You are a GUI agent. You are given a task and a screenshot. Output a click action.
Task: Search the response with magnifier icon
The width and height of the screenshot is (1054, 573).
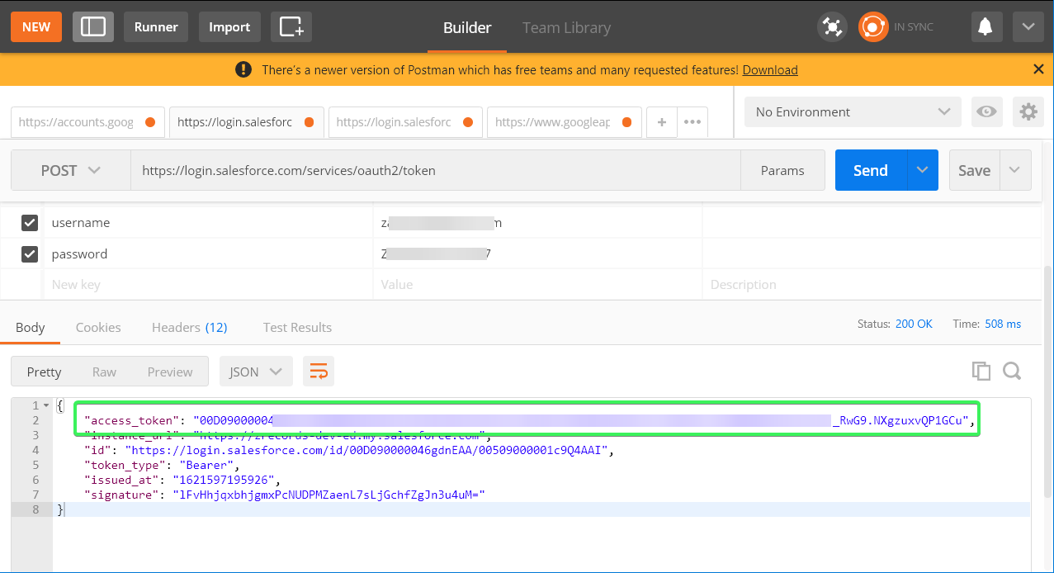click(x=1012, y=372)
